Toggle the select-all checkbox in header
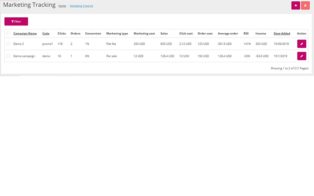The height and width of the screenshot is (196, 314). [8, 33]
